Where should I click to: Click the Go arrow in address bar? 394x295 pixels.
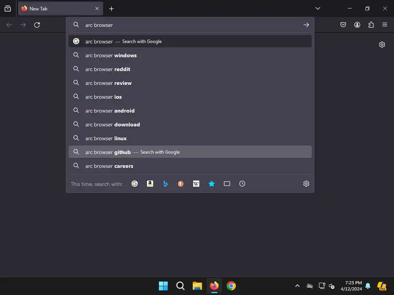[x=306, y=25]
